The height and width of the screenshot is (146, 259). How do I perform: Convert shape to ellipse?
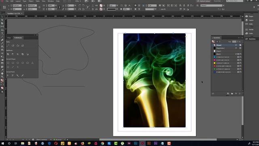(x=28, y=63)
